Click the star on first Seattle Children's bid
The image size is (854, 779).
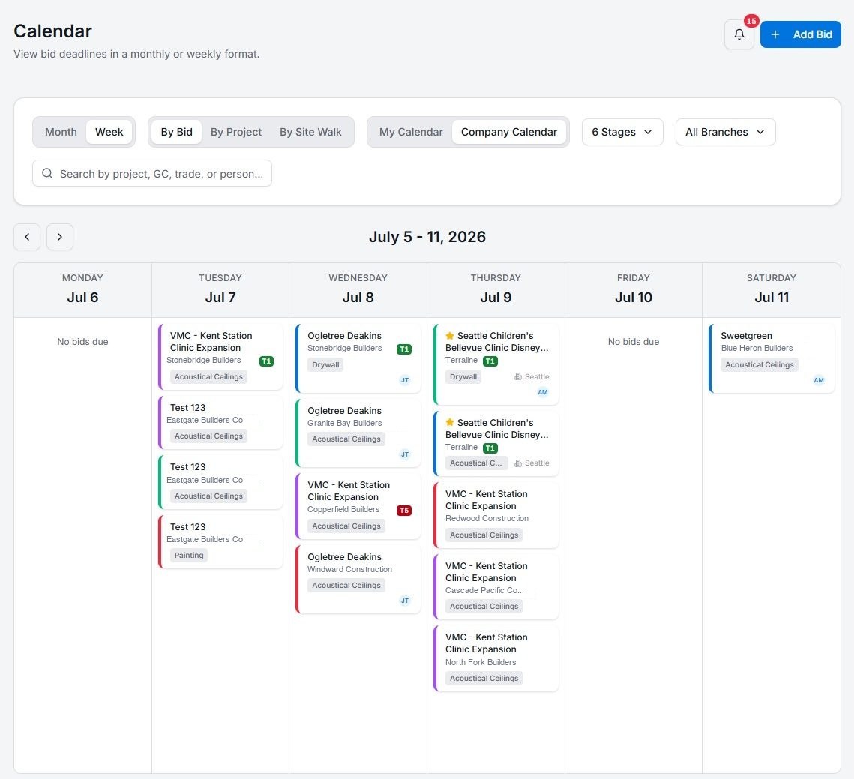pyautogui.click(x=449, y=336)
